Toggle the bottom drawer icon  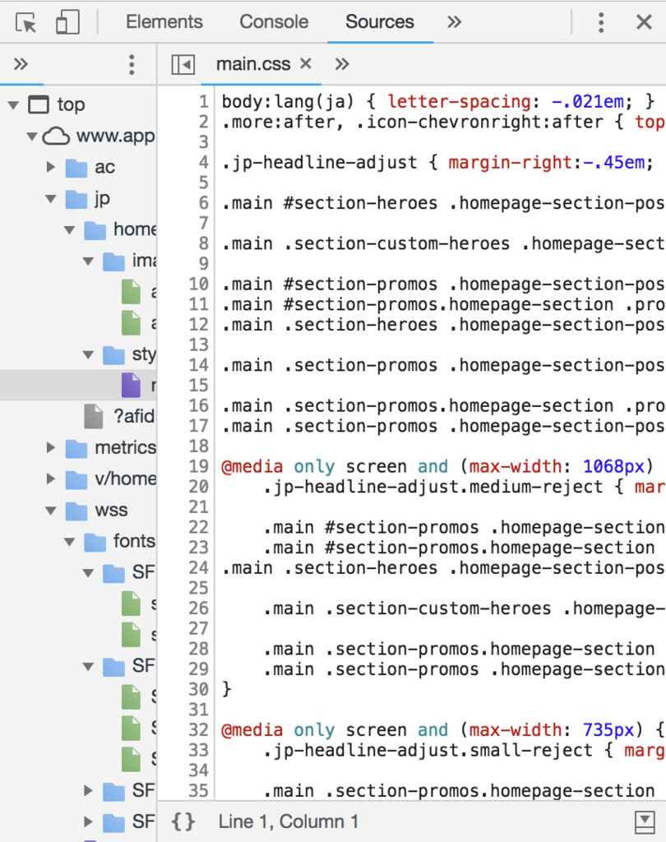tap(645, 821)
